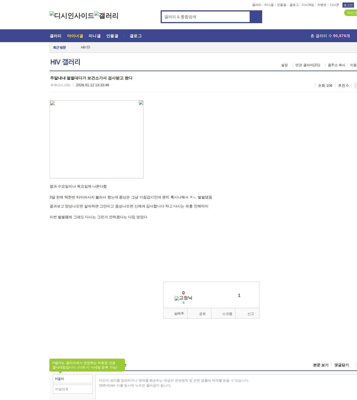Screen dimensions: 357x400
Task: Toggle the green 야간 모드 night mode button
Action: pos(351,13)
